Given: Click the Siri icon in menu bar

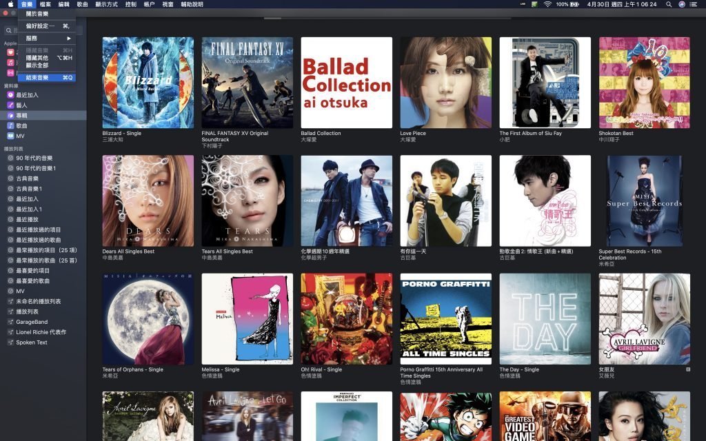Looking at the screenshot, I should click(x=682, y=4).
